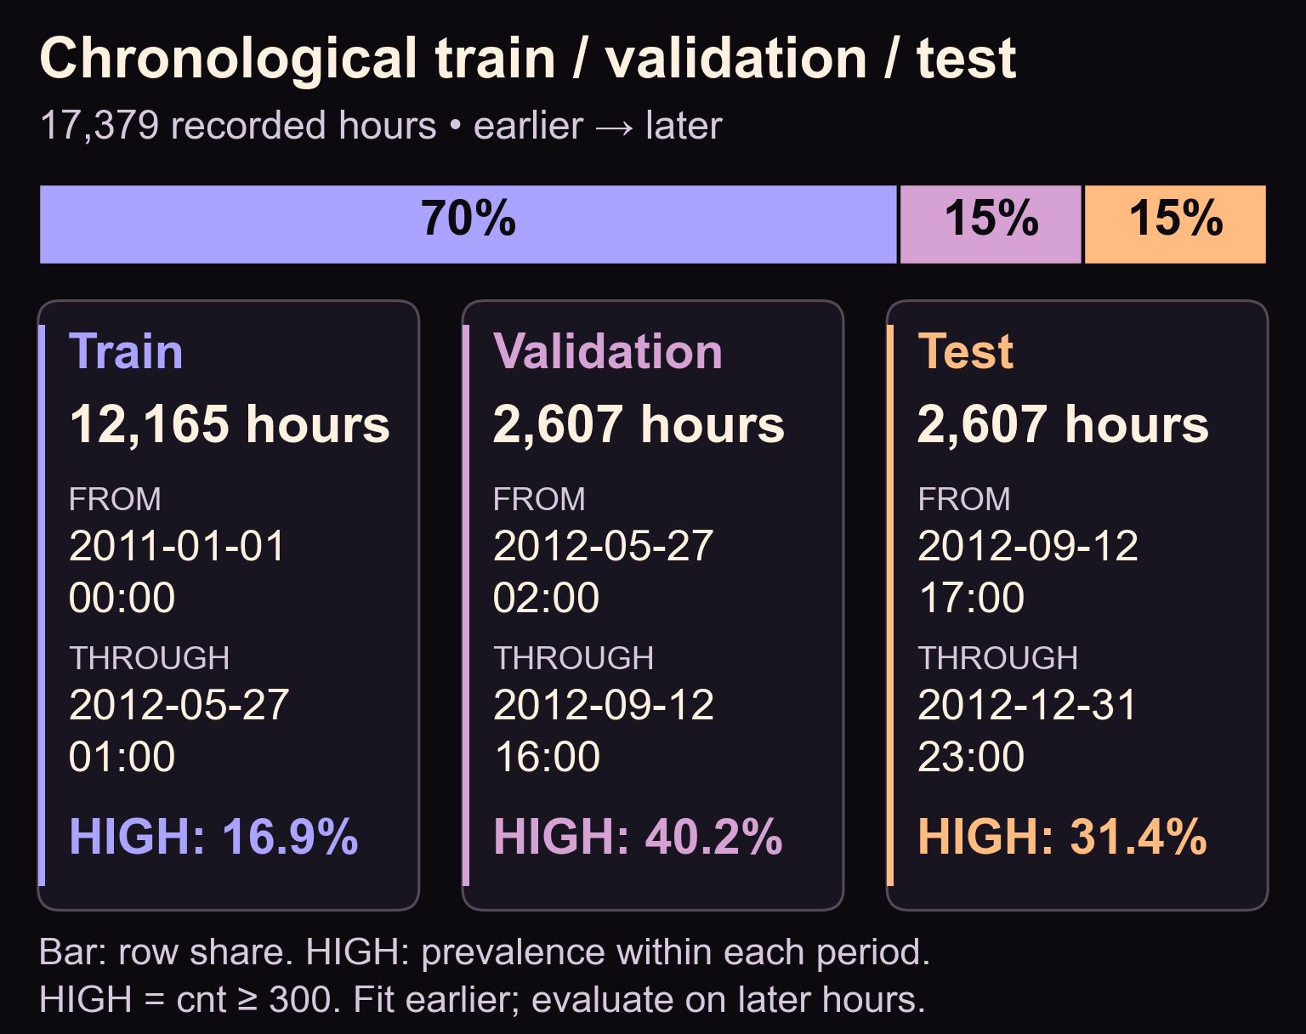Viewport: 1306px width, 1034px height.
Task: Click the Validation end date 2012-09-12
Action: 603,705
